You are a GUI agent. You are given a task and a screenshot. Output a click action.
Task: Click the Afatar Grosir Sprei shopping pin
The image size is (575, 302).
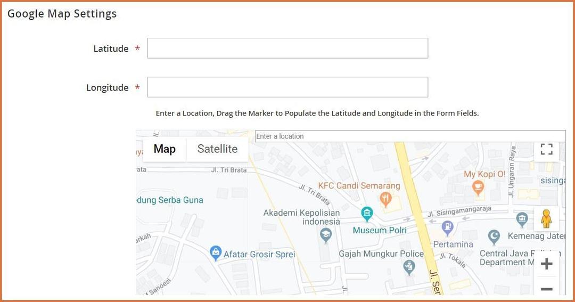click(215, 253)
